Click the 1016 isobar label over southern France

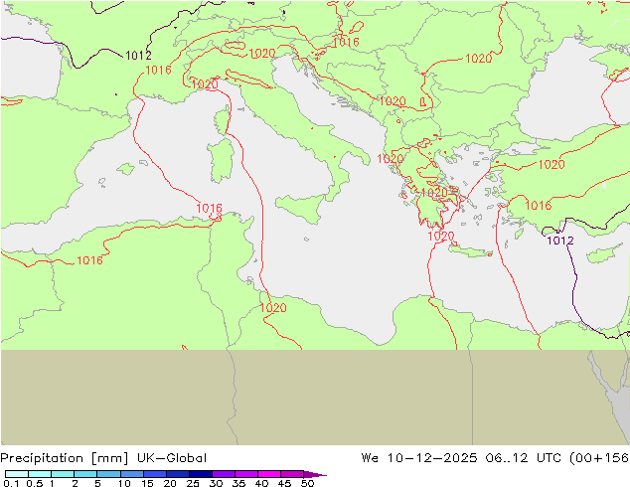(158, 71)
